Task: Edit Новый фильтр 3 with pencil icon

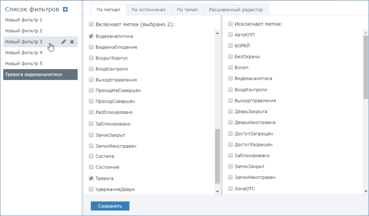Action: point(64,42)
